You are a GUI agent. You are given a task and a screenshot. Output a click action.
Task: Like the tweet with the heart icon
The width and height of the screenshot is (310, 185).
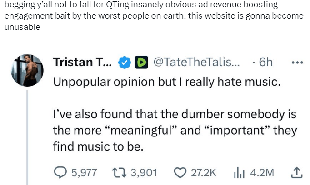click(180, 172)
